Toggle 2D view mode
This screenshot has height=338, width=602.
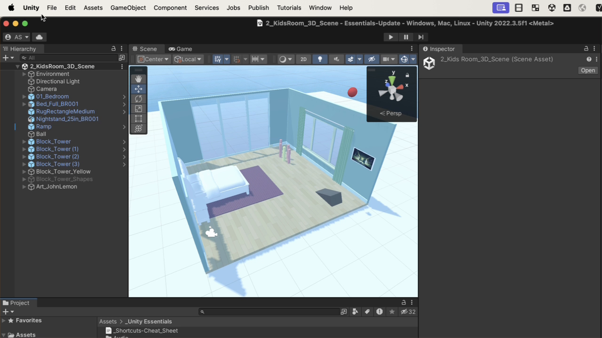tap(303, 59)
